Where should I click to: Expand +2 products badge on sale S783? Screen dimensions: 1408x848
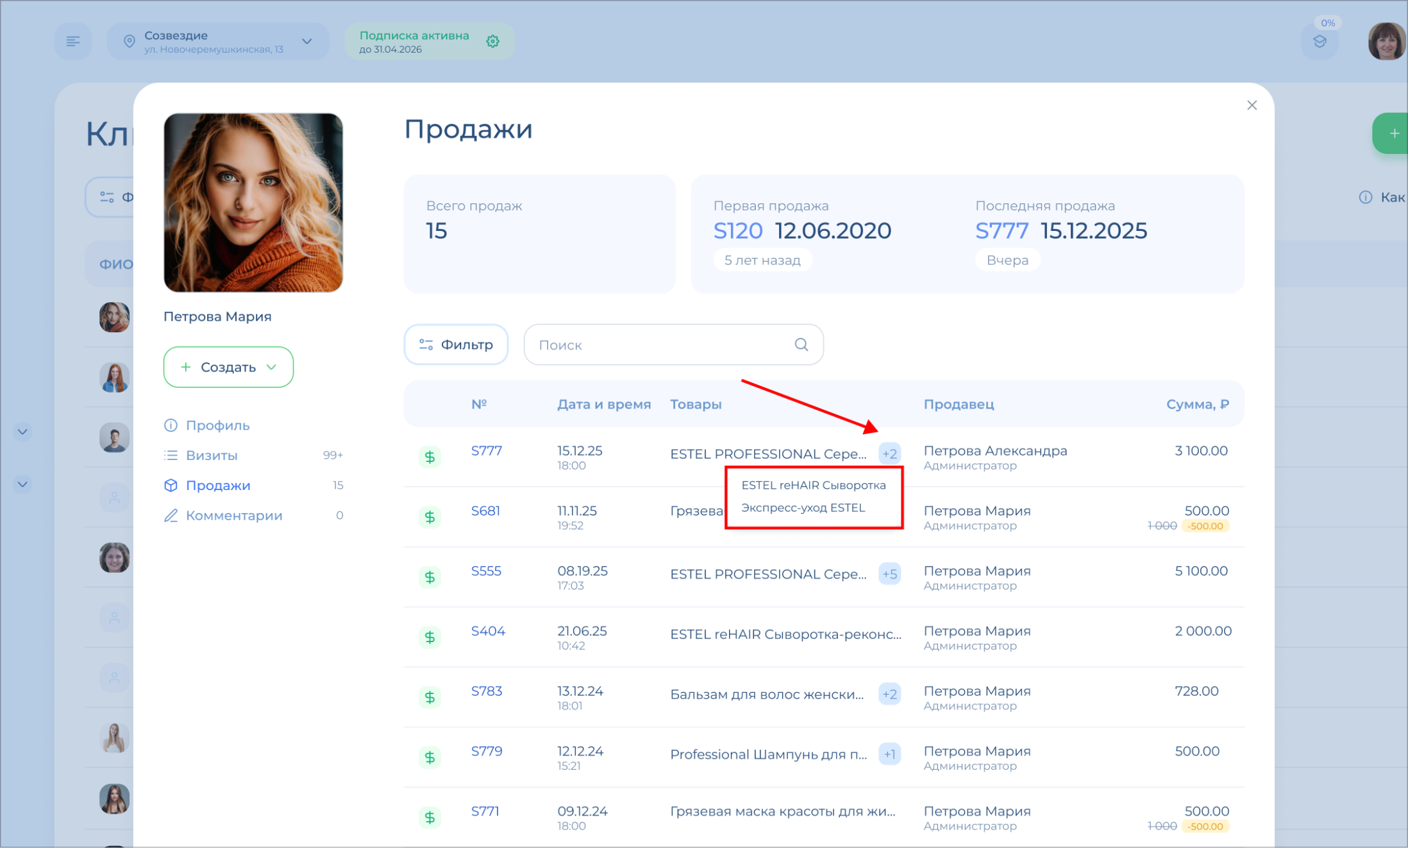pyautogui.click(x=889, y=694)
